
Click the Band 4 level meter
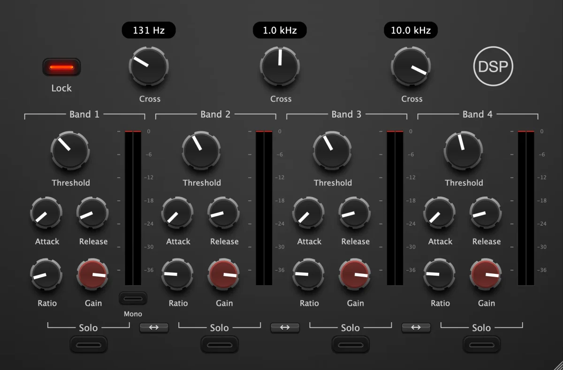pyautogui.click(x=526, y=208)
